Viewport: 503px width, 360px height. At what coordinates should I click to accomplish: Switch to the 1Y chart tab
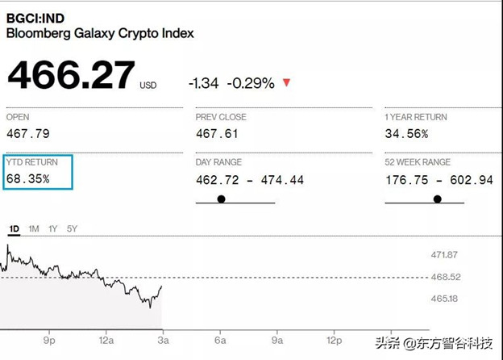tap(52, 229)
